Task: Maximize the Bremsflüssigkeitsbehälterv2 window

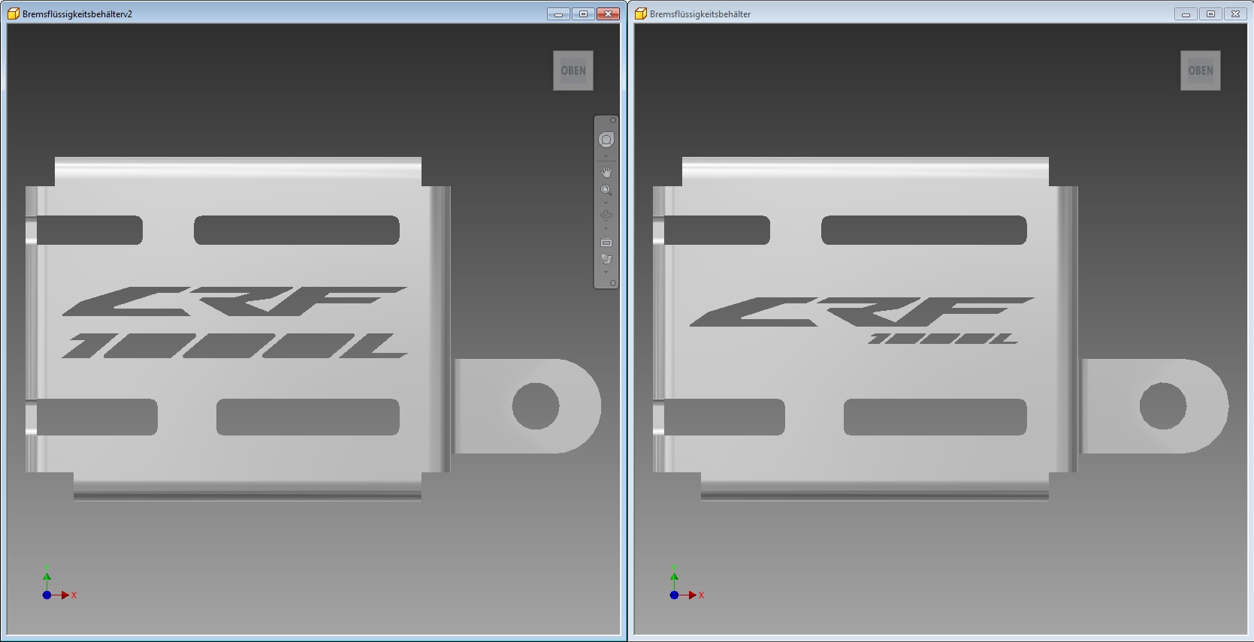Action: click(583, 14)
